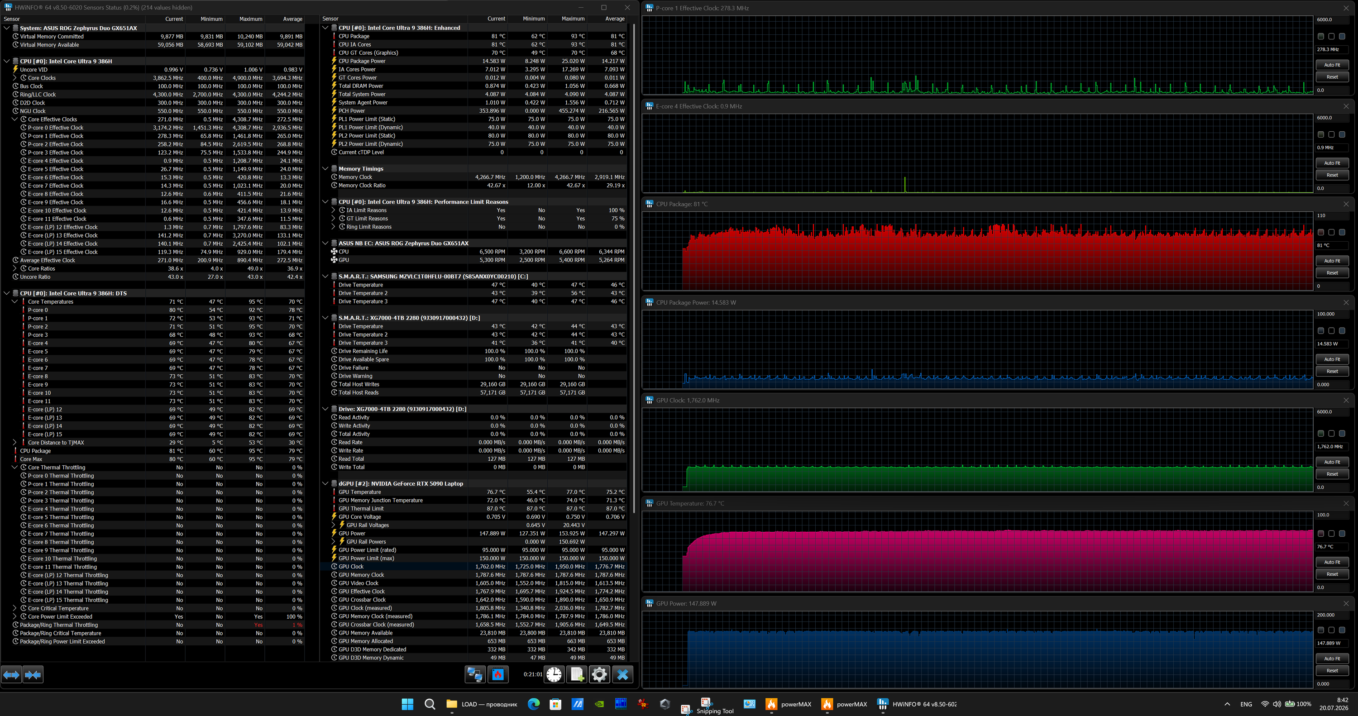Click the 200.000 maximum field of GPU Power graph
The height and width of the screenshot is (716, 1358).
[x=1332, y=615]
